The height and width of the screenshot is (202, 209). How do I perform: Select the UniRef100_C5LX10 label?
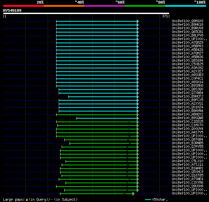coord(187,161)
